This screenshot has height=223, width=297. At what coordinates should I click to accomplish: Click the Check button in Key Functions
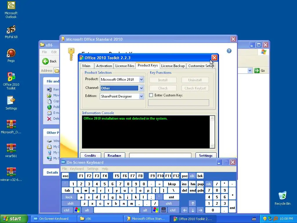click(x=163, y=88)
